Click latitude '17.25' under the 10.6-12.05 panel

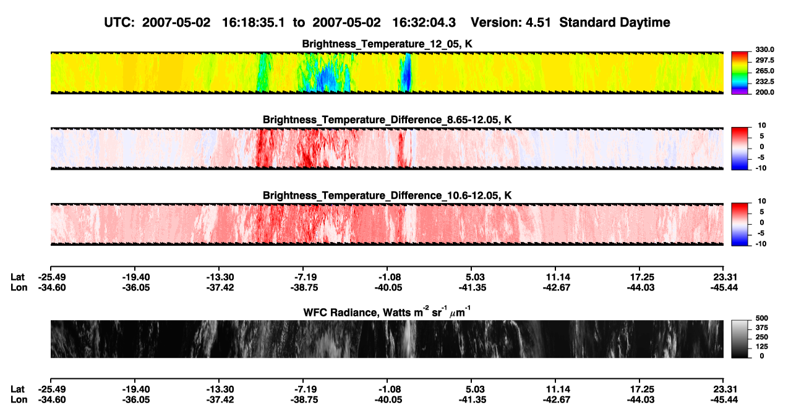tap(642, 277)
